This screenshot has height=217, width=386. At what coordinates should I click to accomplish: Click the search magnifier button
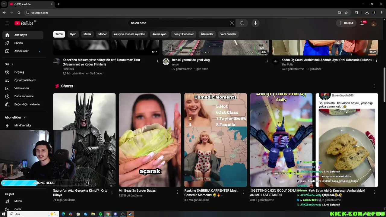tap(242, 23)
